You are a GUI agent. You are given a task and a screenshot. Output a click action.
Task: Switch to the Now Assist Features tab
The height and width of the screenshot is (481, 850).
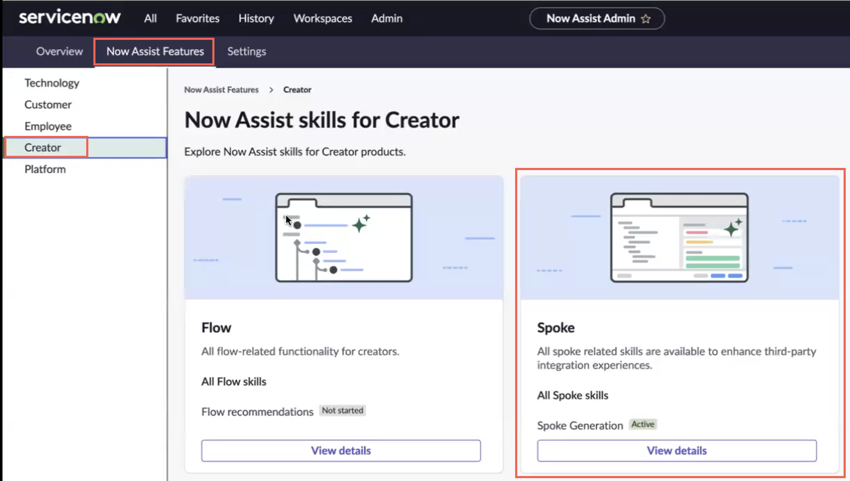coord(155,51)
